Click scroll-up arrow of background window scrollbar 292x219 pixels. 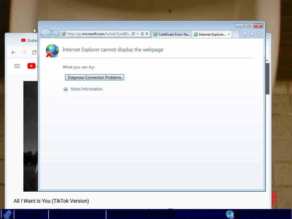click(267, 60)
